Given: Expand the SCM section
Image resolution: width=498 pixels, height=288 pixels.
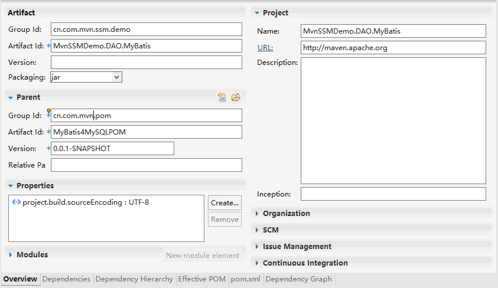Looking at the screenshot, I should click(x=257, y=230).
